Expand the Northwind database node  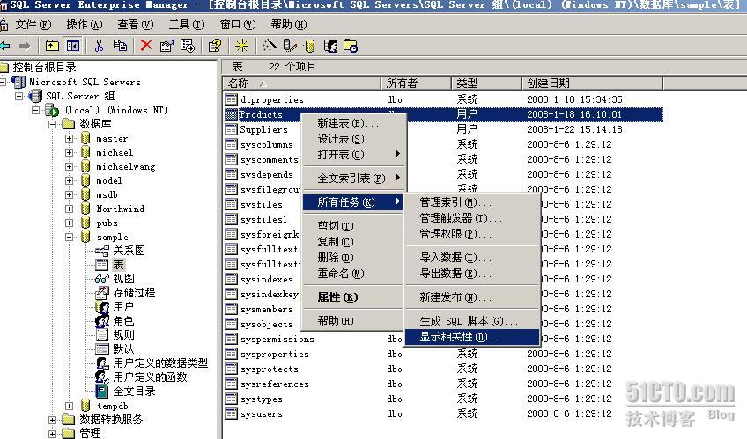point(69,209)
